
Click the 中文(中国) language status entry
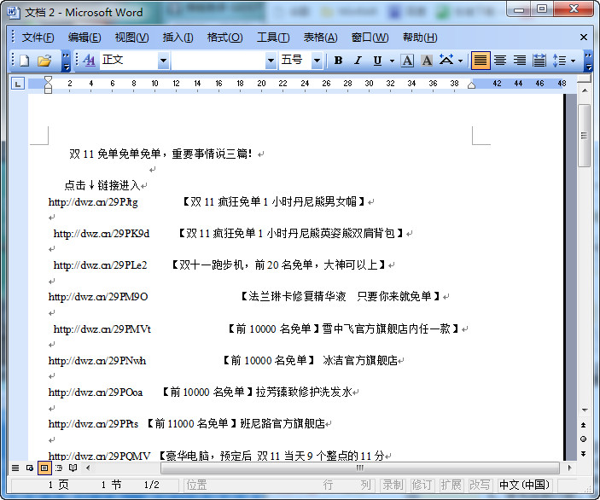524,485
